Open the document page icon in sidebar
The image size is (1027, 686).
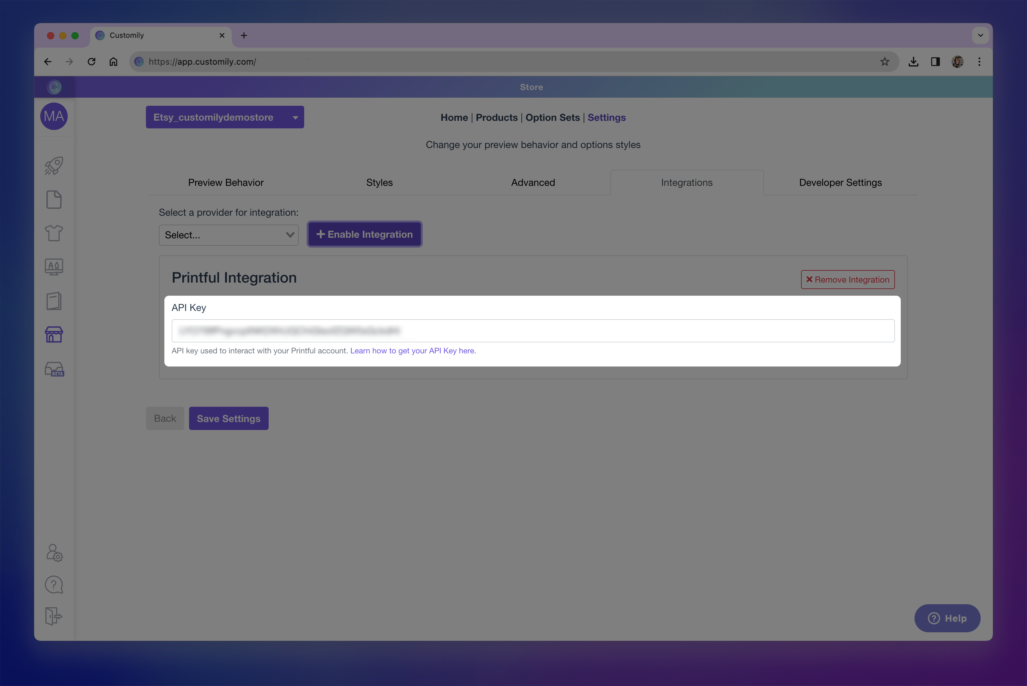click(54, 200)
